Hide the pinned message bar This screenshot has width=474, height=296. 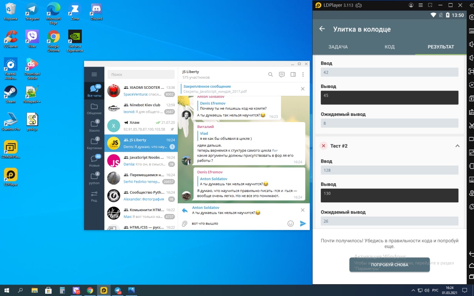point(303,89)
